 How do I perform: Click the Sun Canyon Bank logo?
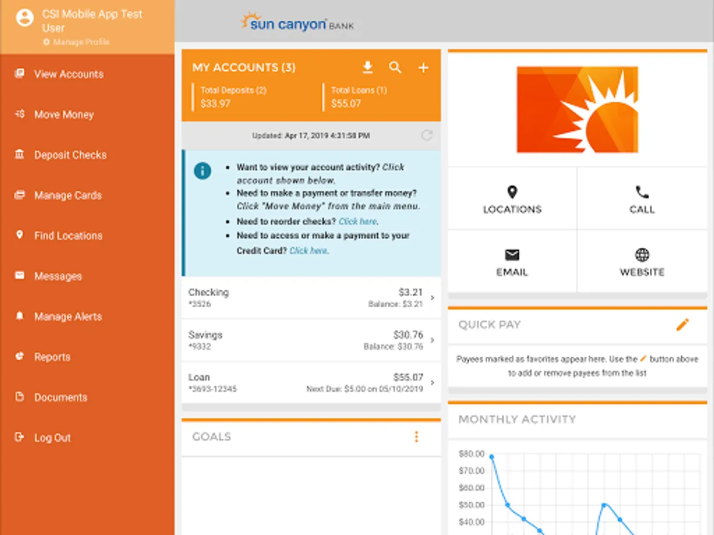coord(297,23)
